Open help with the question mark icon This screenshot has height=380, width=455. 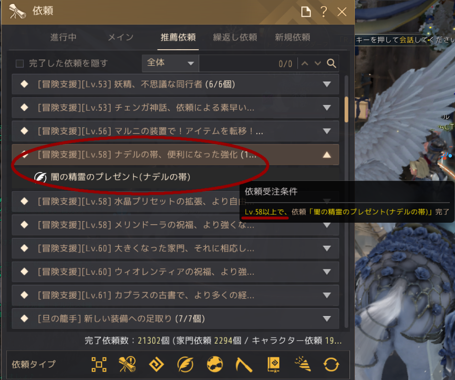324,12
